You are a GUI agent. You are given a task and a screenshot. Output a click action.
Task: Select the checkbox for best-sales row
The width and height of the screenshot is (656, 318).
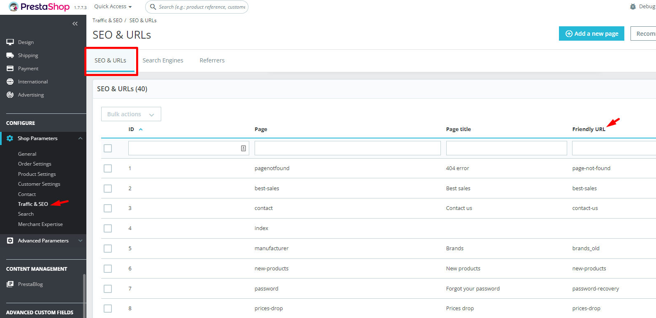pos(108,189)
